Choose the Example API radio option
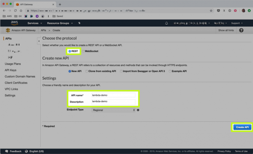This screenshot has height=154, width=253. pos(170,71)
